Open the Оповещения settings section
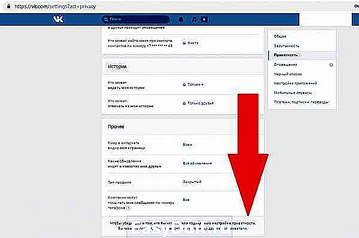This screenshot has height=238, width=359. coord(285,65)
